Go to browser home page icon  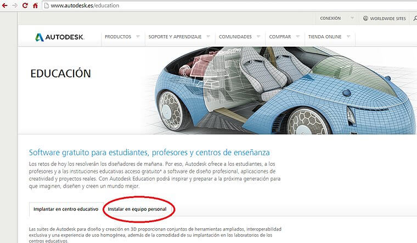[35, 5]
